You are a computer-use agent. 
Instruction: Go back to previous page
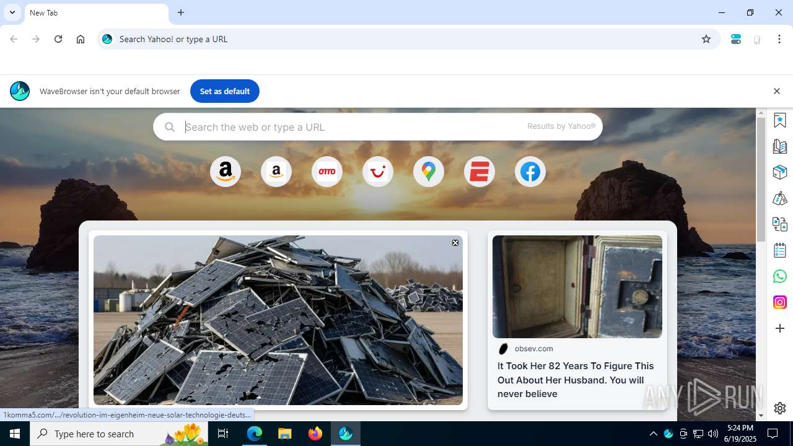point(14,39)
